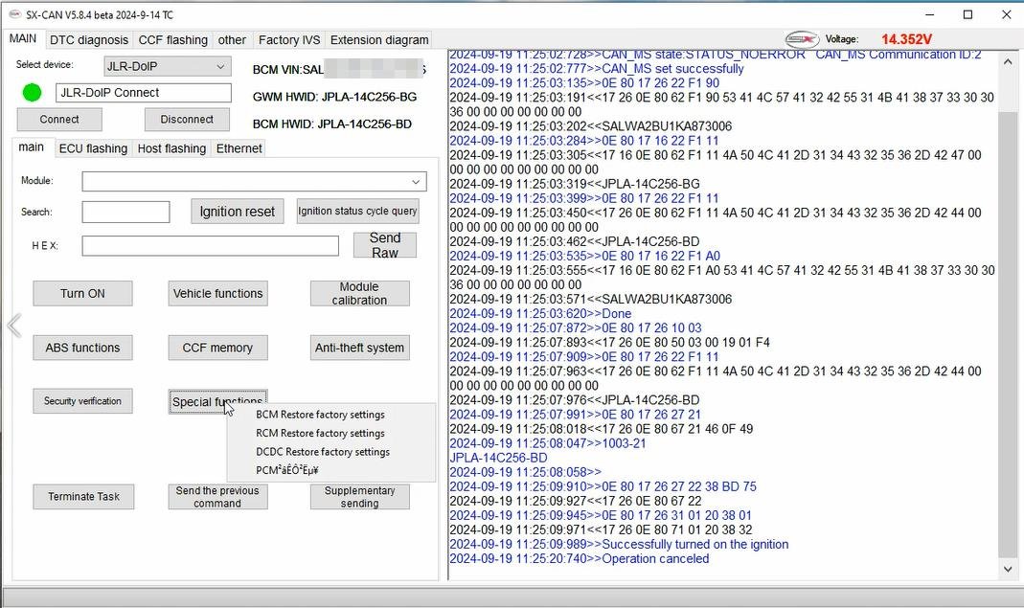Choose DCDC Restore factory settings menu item
This screenshot has height=608, width=1024.
click(323, 452)
